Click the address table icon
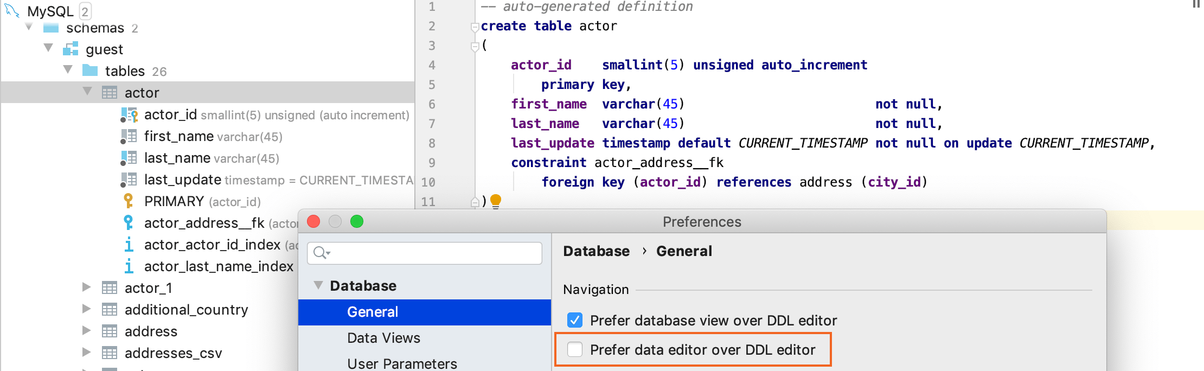 (110, 331)
